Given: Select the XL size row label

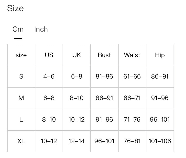Looking at the screenshot, I should point(21,141).
